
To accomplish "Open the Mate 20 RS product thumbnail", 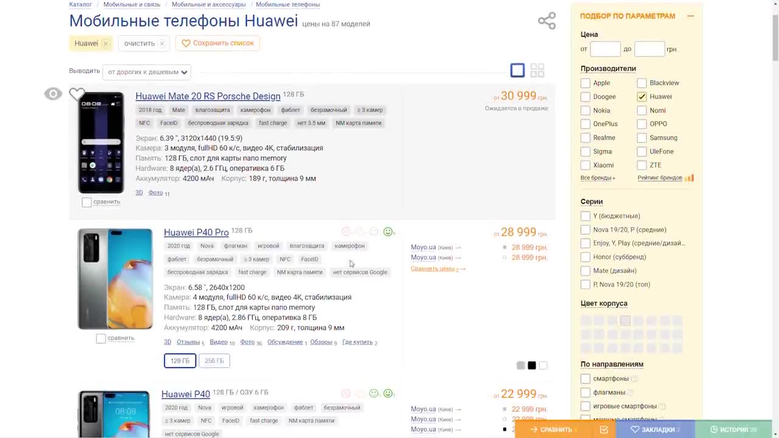I will pos(101,142).
